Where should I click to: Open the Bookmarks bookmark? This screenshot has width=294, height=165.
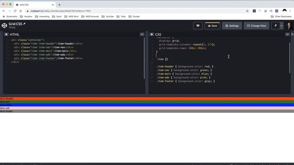coord(10,16)
